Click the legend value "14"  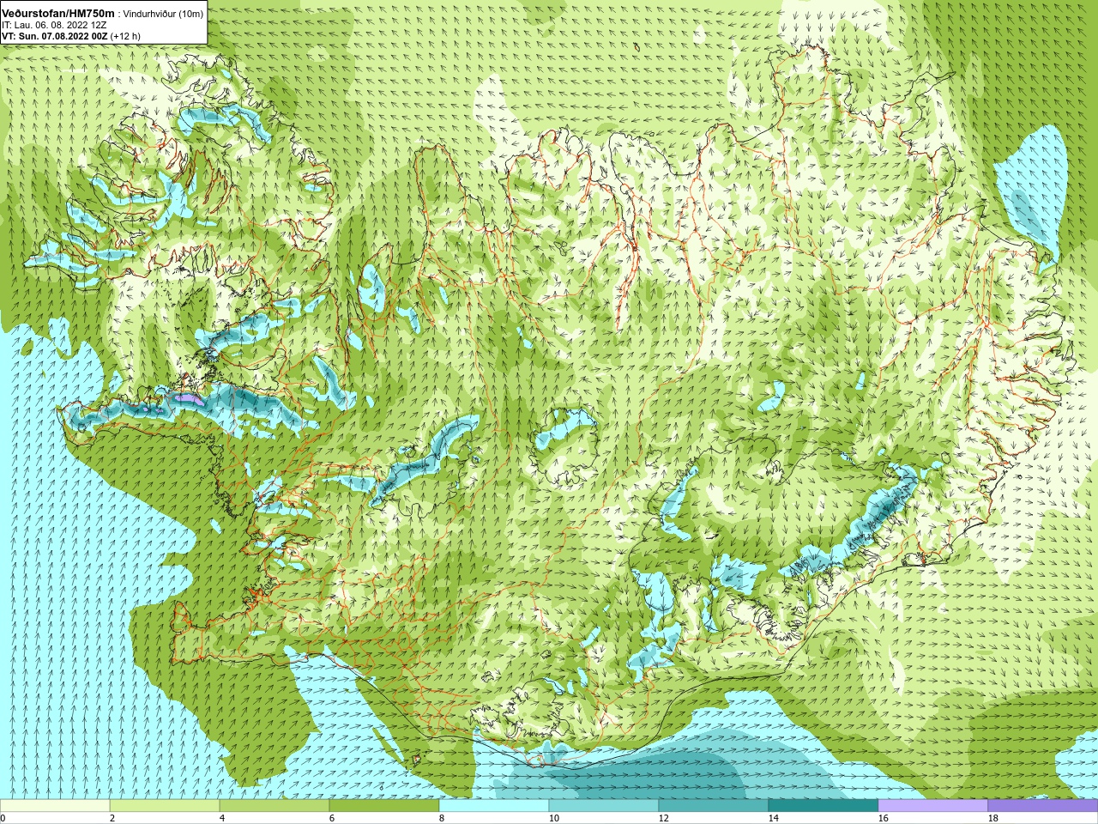point(773,818)
